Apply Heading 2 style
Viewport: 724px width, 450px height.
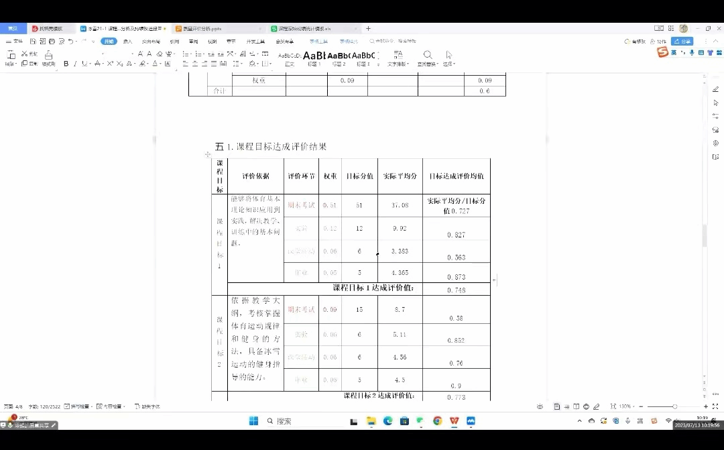pyautogui.click(x=339, y=58)
